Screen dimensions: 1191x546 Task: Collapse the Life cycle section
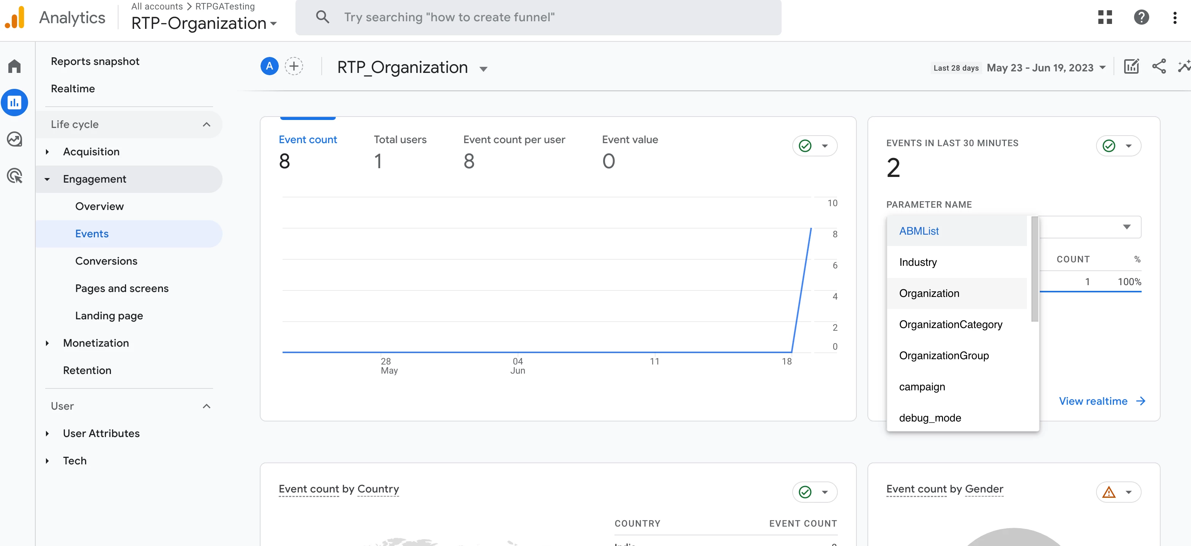(206, 125)
